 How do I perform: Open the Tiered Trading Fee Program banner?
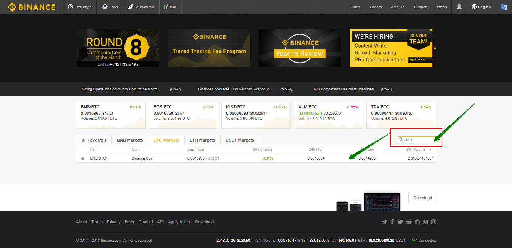[x=209, y=48]
